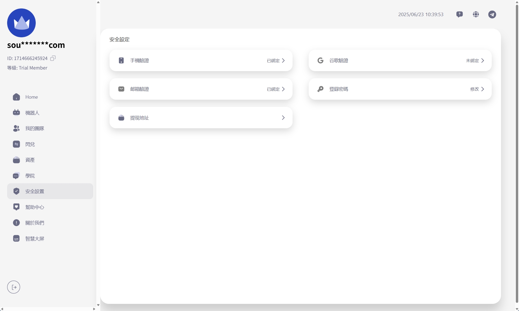Viewport: 519px width, 311px height.
Task: Click the help question-mark chat icon
Action: 459,14
